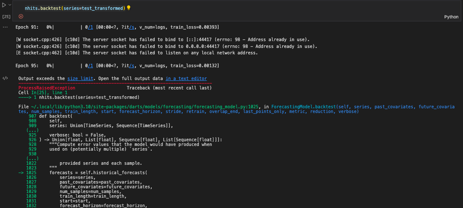463x208 pixels.
Task: Click the 'failed to listen on any local network address' error
Action: pos(137,53)
